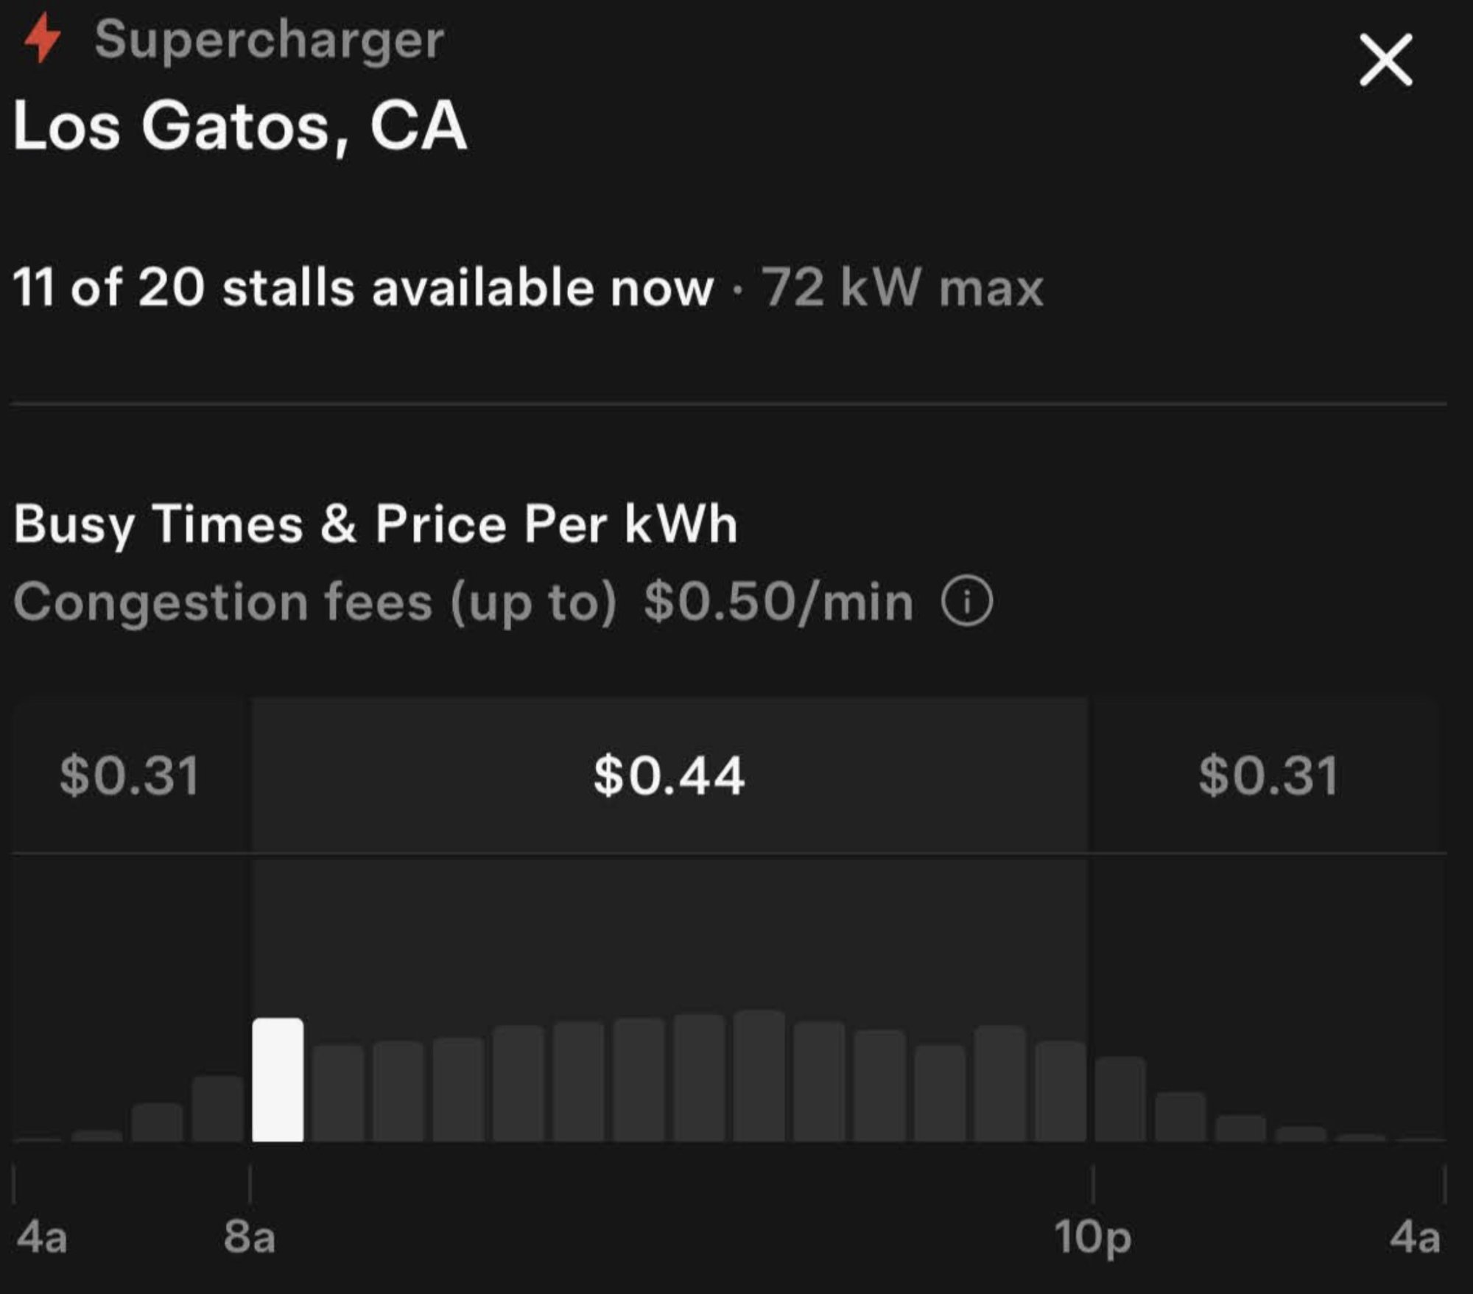This screenshot has height=1294, width=1473.
Task: Select the tallest gray bar in chart
Action: (759, 1075)
